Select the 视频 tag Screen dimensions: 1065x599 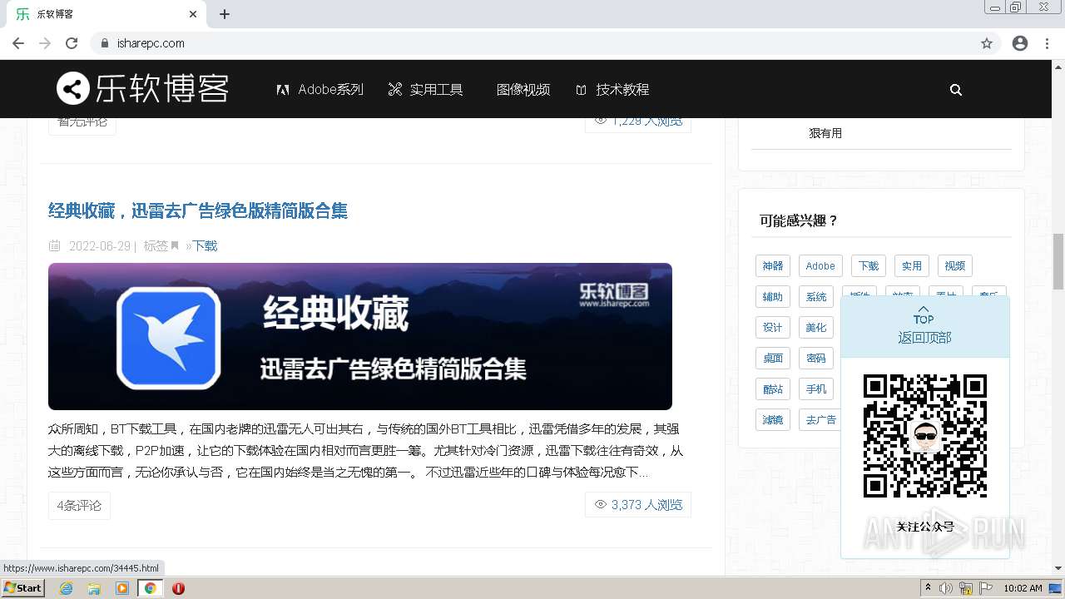tap(955, 265)
